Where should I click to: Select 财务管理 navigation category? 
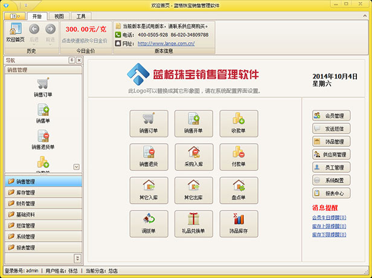point(43,204)
